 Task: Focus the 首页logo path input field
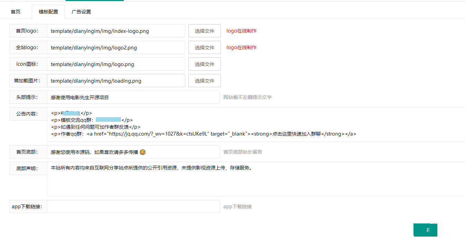click(116, 31)
